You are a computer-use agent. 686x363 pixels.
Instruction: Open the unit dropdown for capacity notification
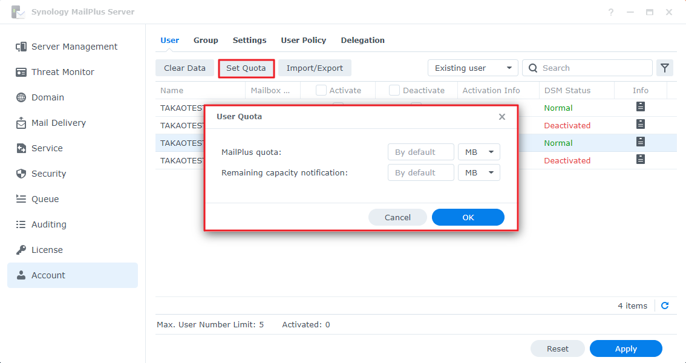click(x=479, y=172)
